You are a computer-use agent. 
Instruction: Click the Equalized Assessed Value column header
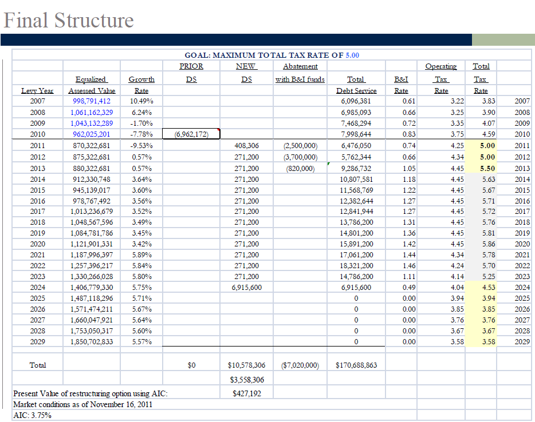[92, 85]
